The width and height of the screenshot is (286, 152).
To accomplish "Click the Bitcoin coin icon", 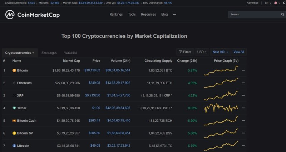I will pos(14,70).
